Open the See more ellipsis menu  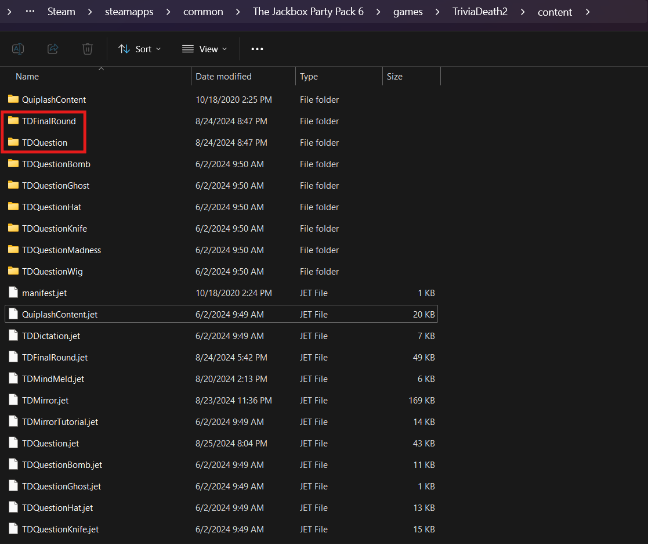[x=257, y=49]
